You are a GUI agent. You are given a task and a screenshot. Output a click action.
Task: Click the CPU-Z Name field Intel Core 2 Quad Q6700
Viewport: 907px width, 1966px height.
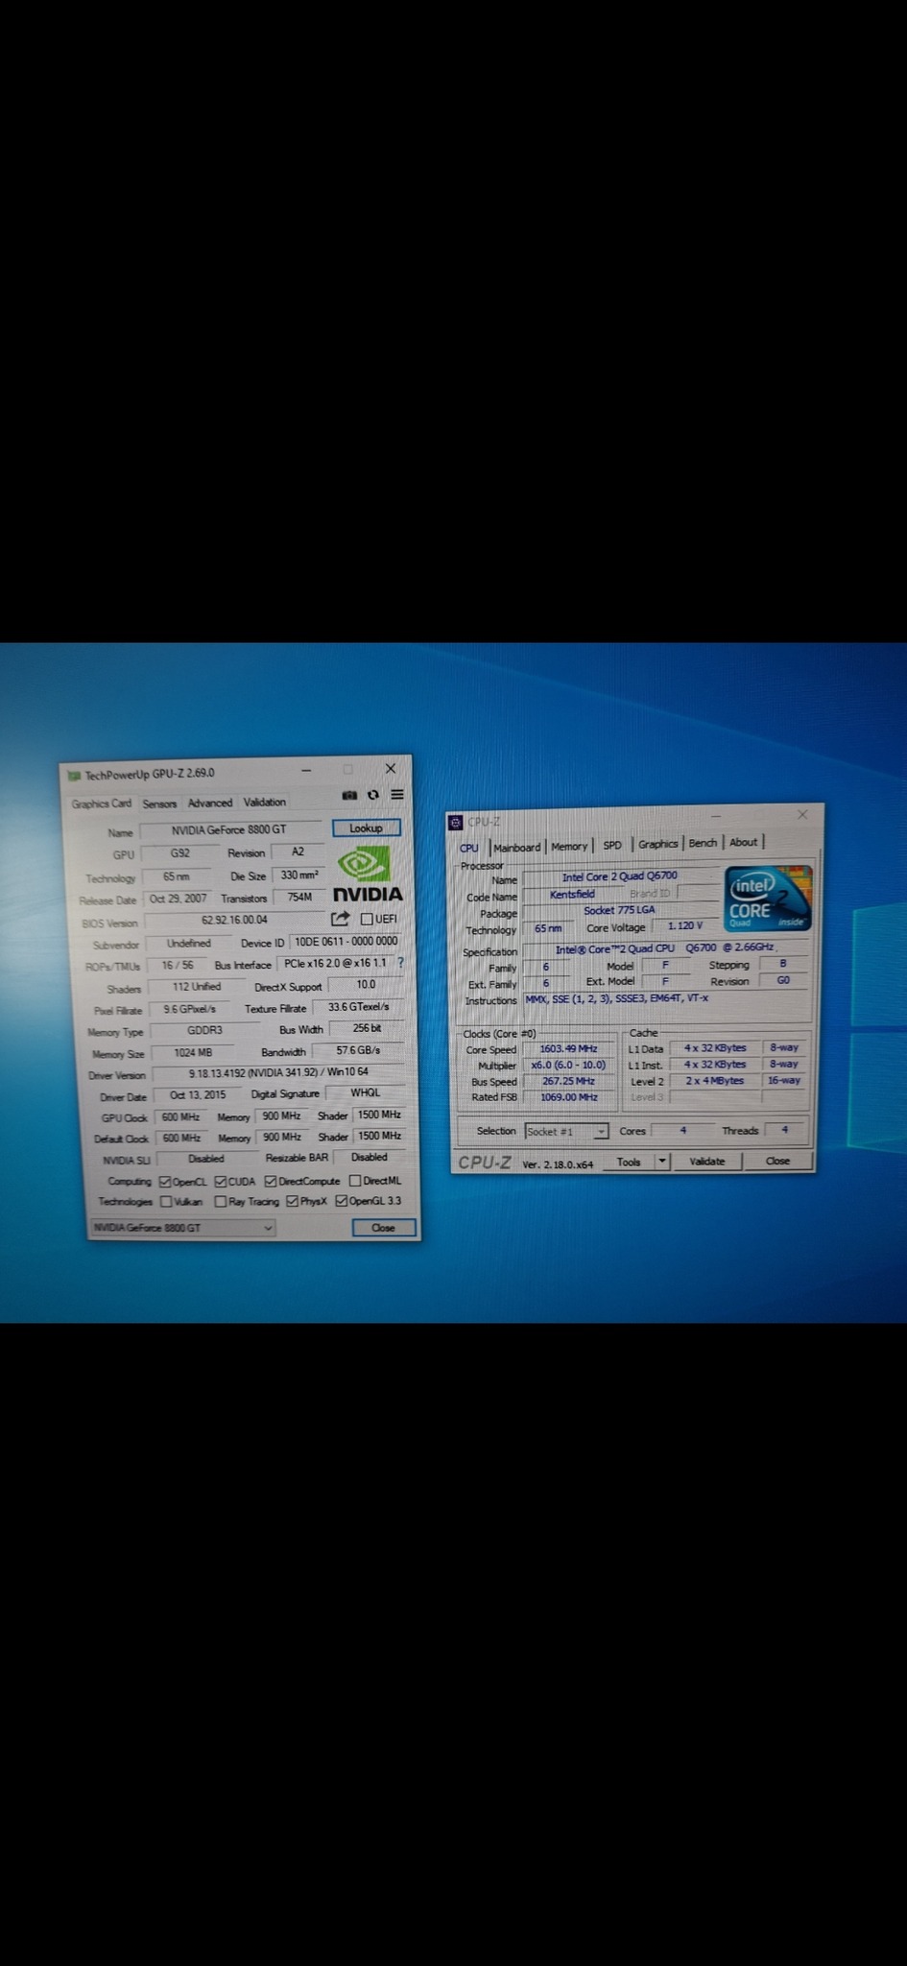click(x=620, y=876)
